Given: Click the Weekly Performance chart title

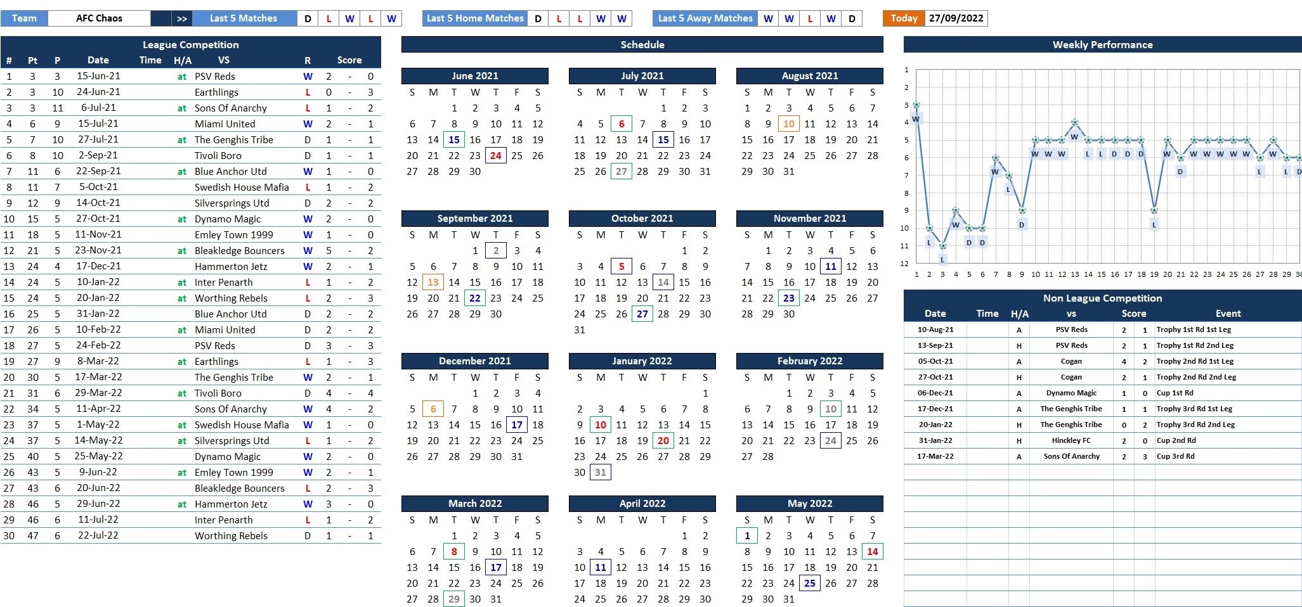Looking at the screenshot, I should click(1102, 45).
